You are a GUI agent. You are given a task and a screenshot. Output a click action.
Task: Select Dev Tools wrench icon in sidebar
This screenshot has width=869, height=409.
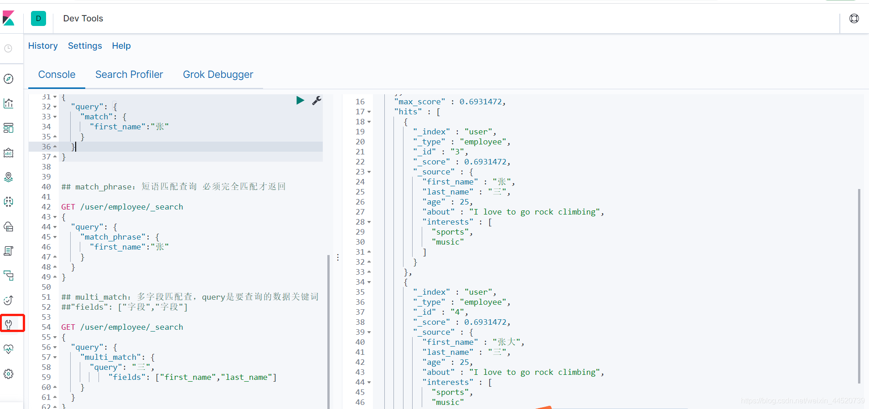click(x=8, y=324)
